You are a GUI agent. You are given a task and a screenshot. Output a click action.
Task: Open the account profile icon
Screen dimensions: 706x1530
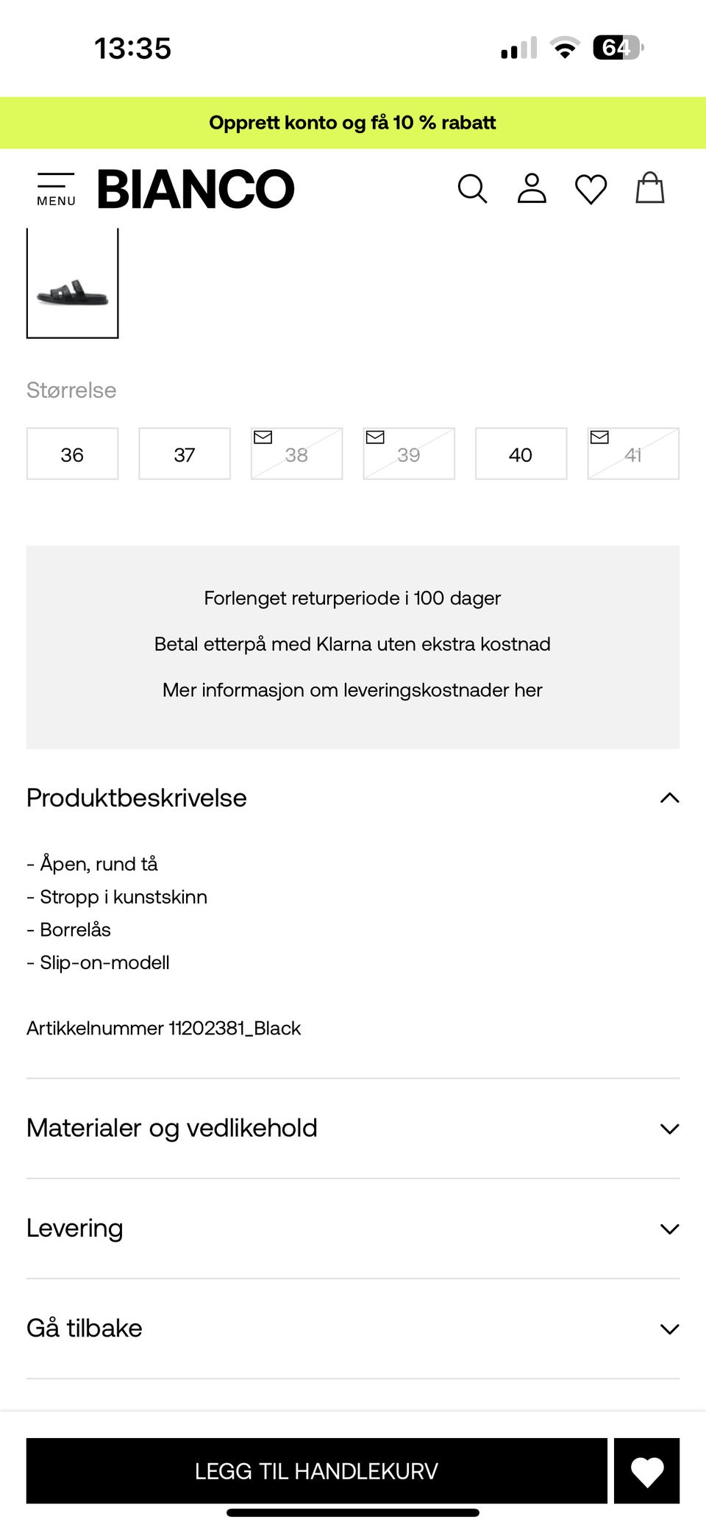(x=532, y=189)
